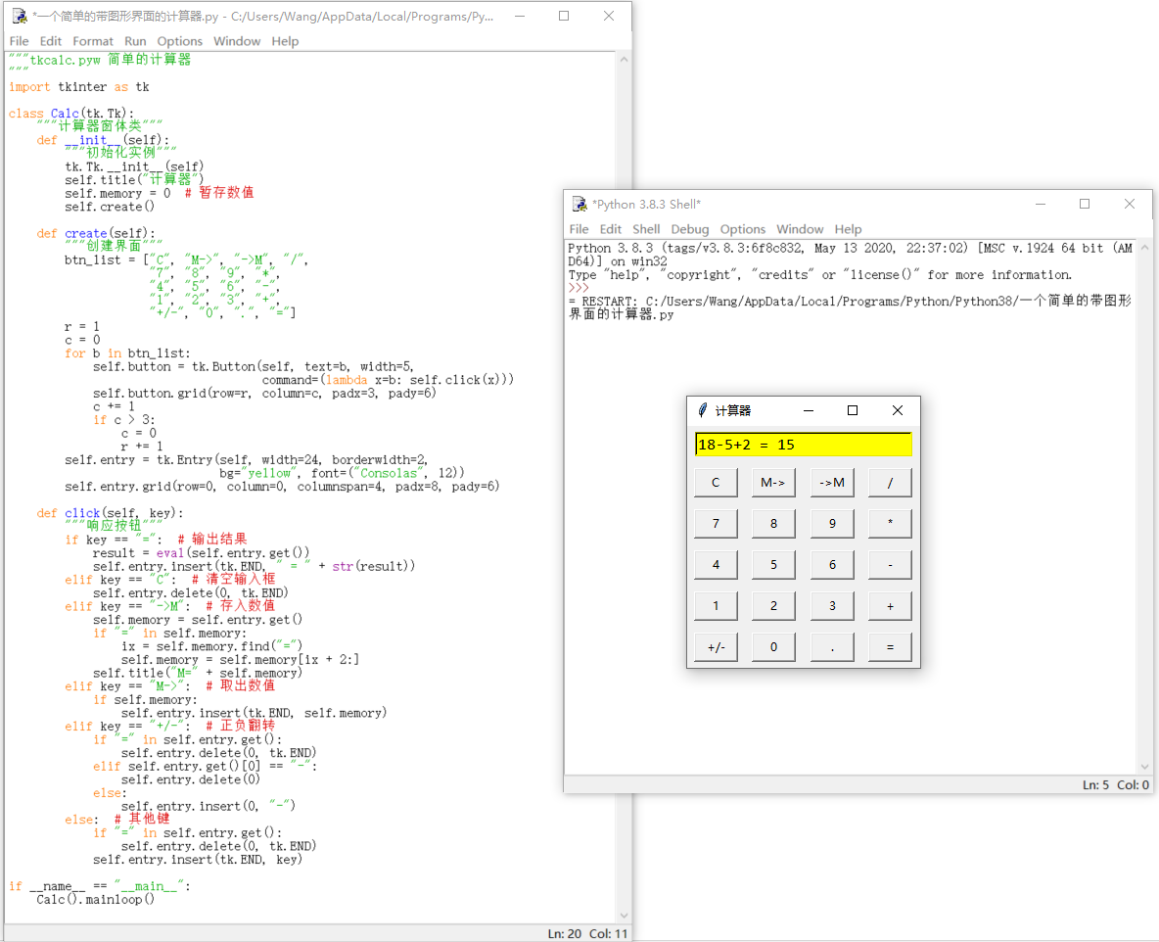The height and width of the screenshot is (942, 1159).
Task: Click the 'Ln: 5 Col: 0' shell status
Action: [x=1116, y=784]
